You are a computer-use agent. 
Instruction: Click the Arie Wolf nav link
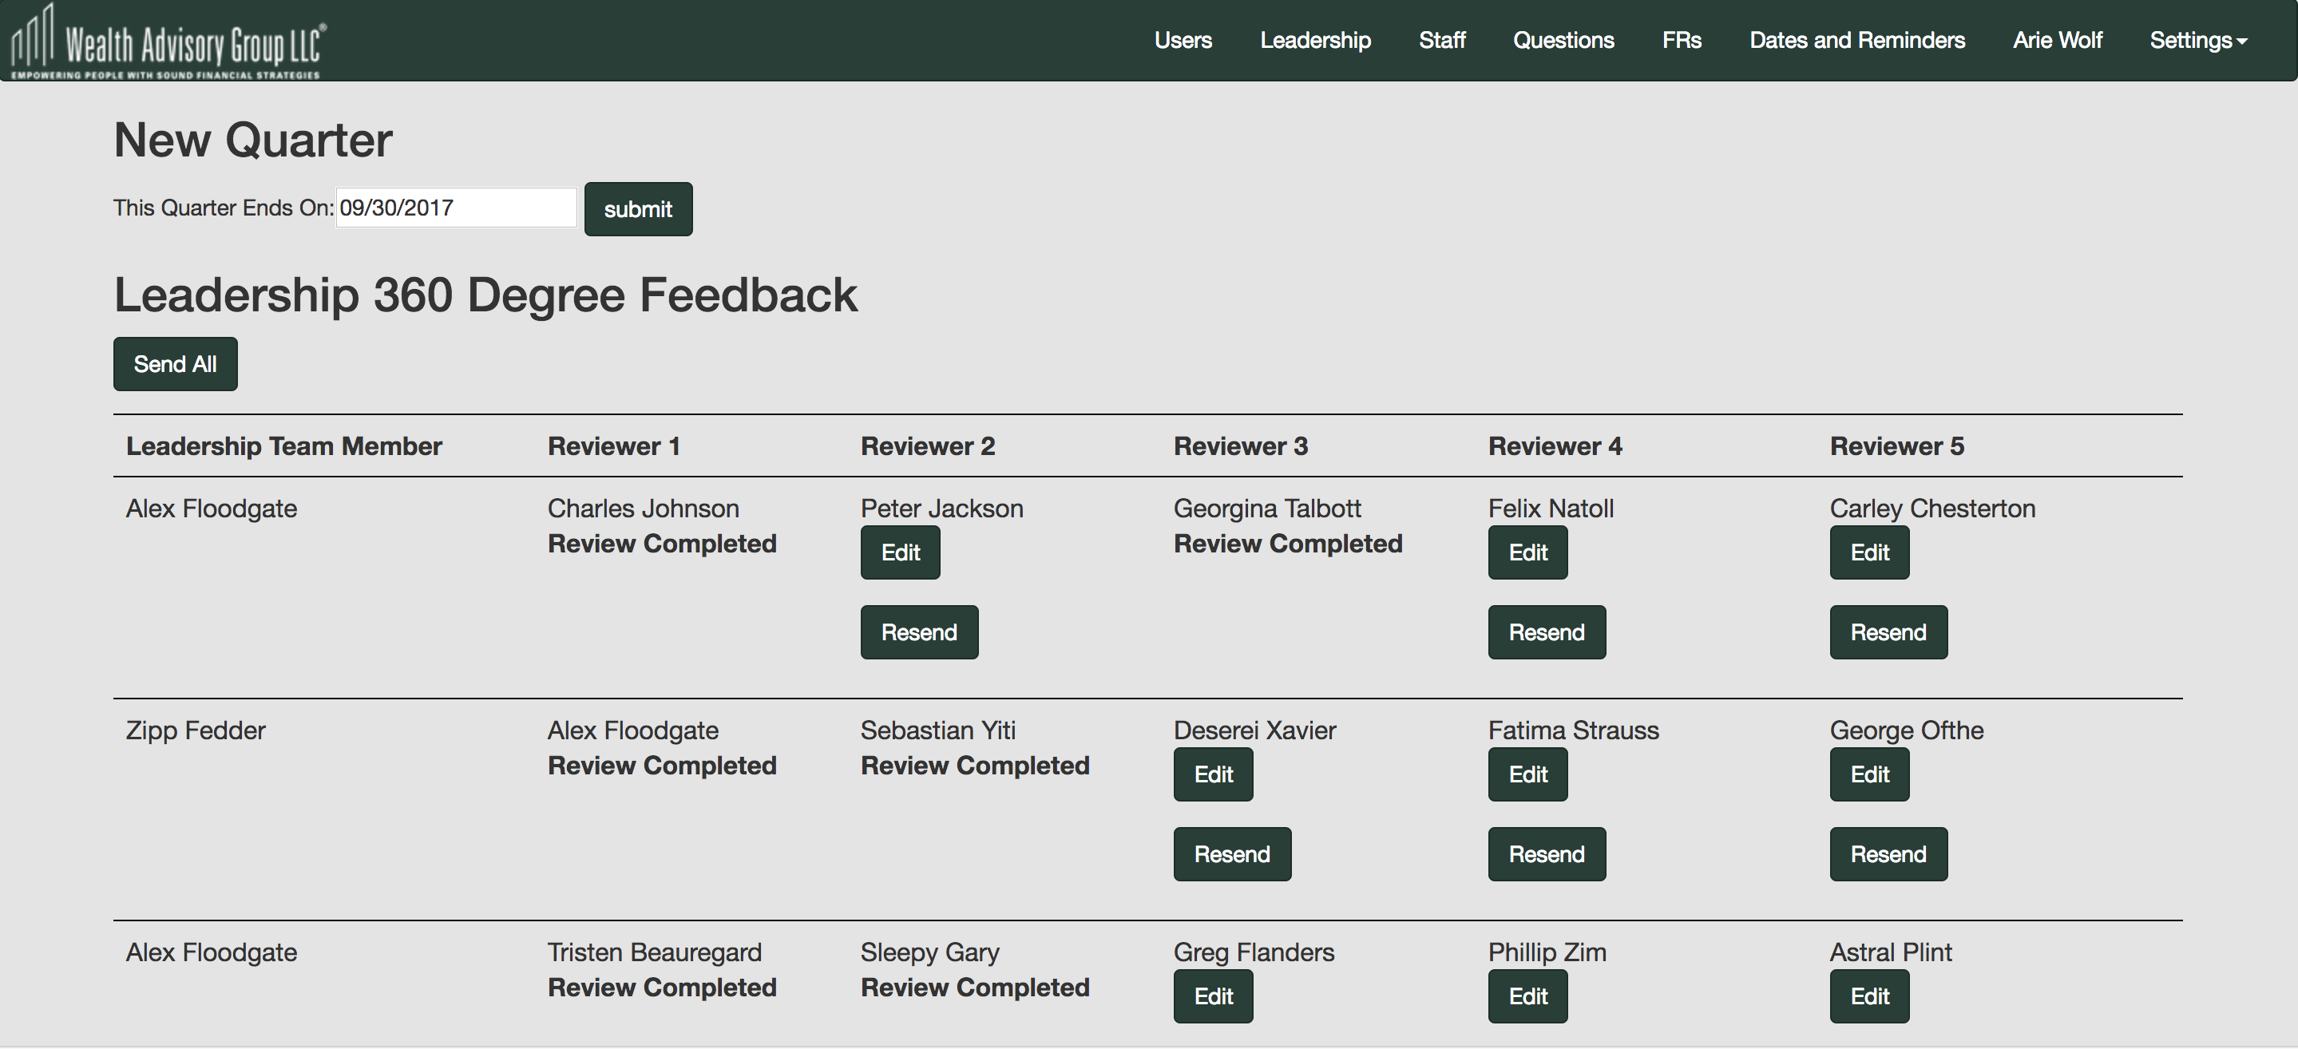tap(2056, 40)
